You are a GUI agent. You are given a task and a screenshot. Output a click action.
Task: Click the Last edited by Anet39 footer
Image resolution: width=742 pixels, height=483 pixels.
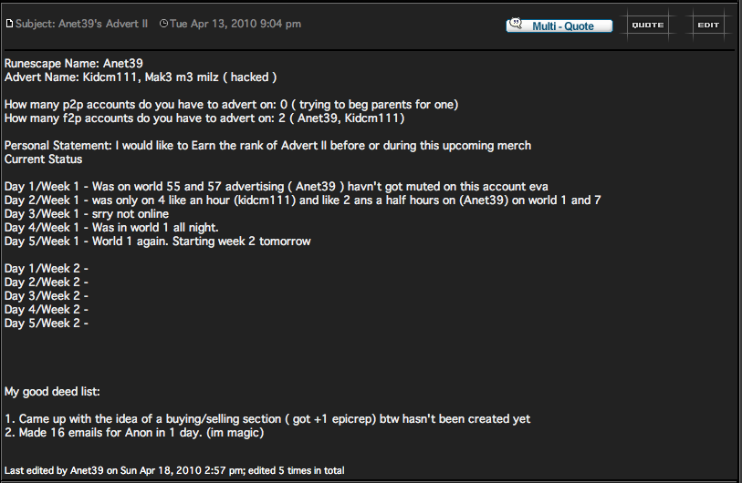click(x=173, y=470)
